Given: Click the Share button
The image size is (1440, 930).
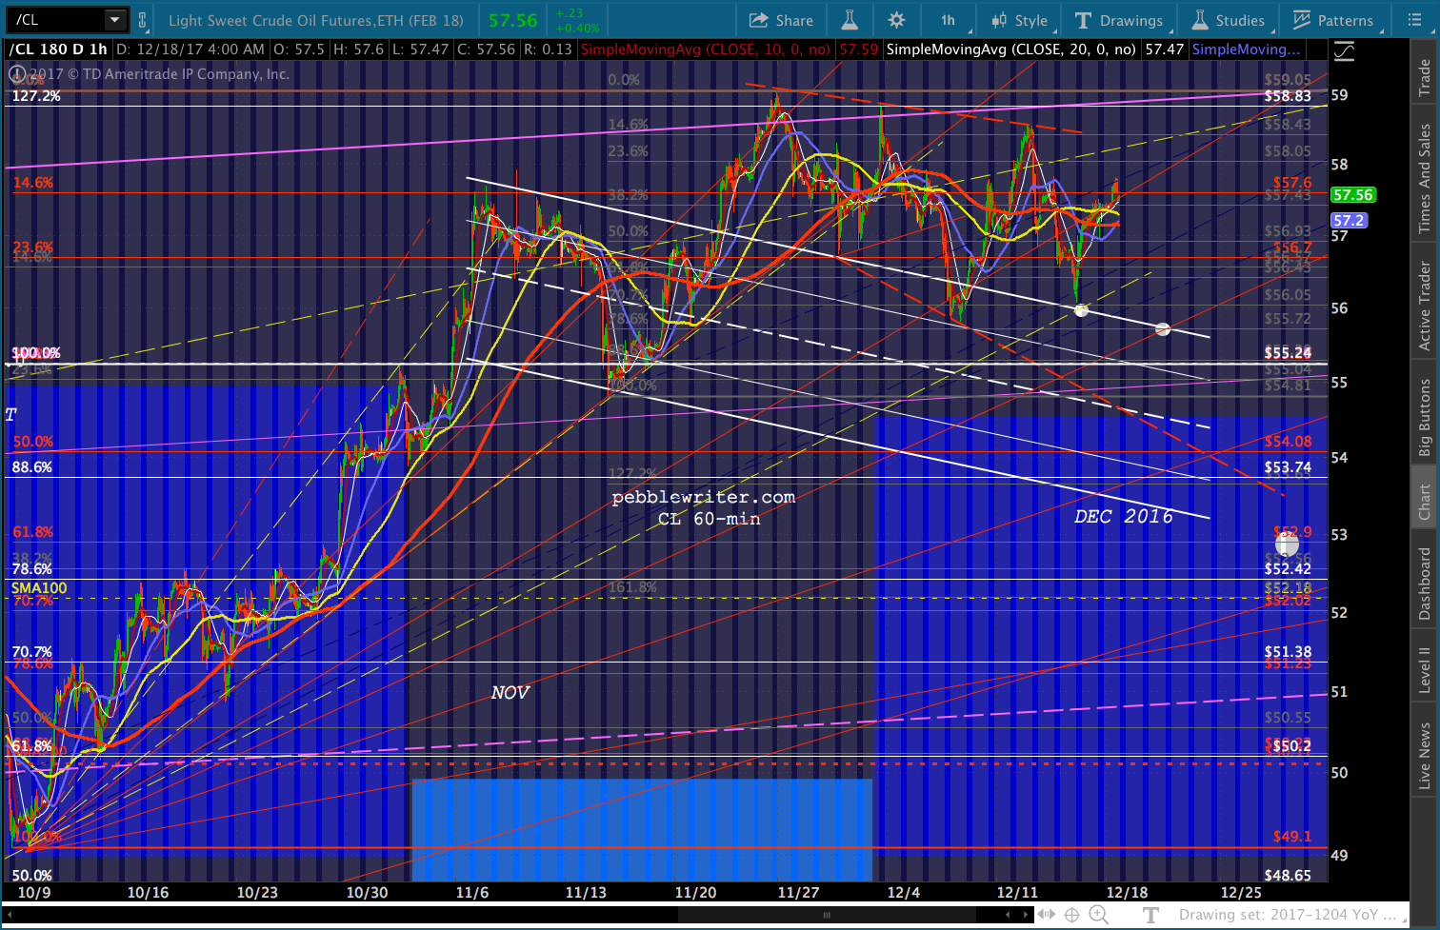Looking at the screenshot, I should pos(781,20).
